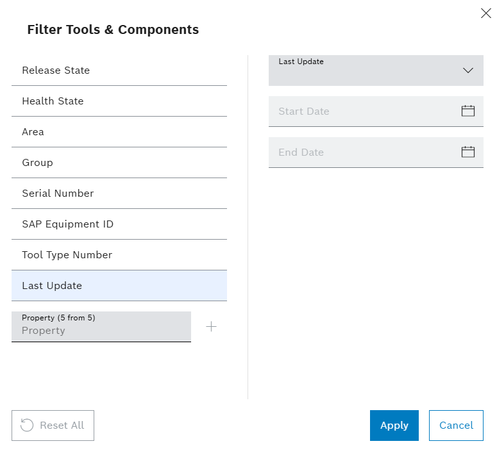Select the highlighted Last Update filter
The width and height of the screenshot is (497, 455).
tap(119, 285)
